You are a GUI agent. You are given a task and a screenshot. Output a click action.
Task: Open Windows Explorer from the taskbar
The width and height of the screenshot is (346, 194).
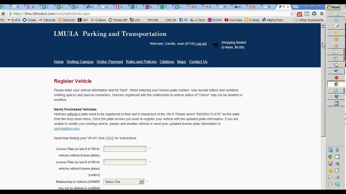tap(336, 14)
